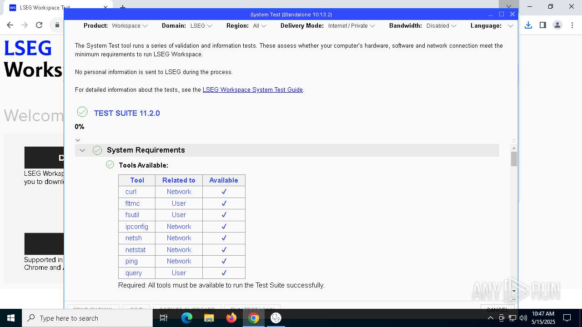Select the fltmc tool cell
The height and width of the screenshot is (327, 582).
(137, 203)
